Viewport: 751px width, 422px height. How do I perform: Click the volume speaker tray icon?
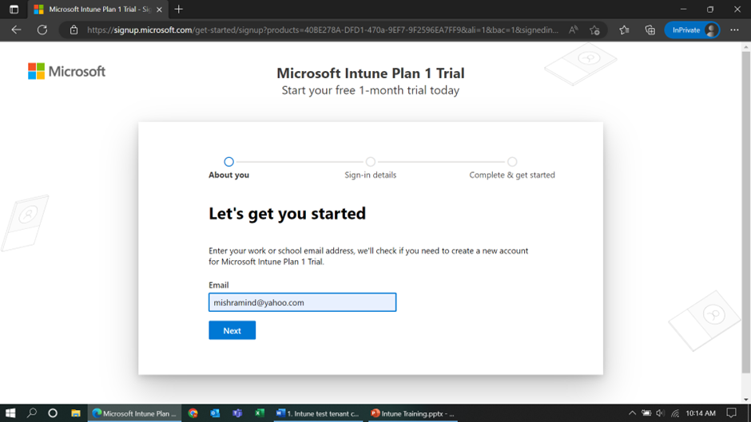661,413
